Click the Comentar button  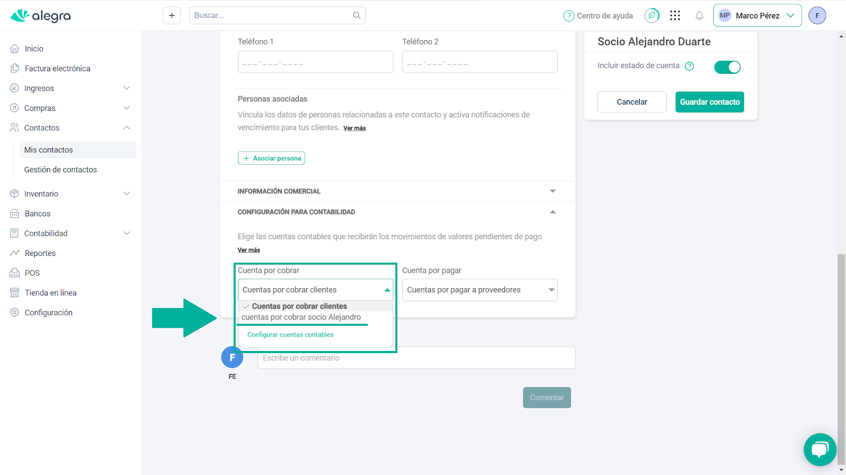[547, 397]
